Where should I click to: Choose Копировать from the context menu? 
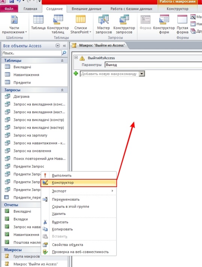click(79, 229)
